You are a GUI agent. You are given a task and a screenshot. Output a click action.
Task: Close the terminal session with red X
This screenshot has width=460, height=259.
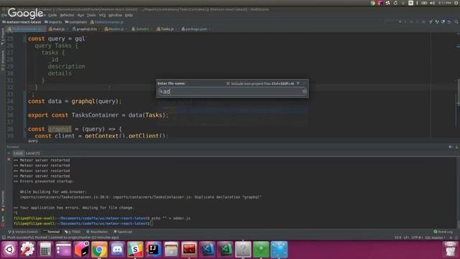(x=9, y=160)
